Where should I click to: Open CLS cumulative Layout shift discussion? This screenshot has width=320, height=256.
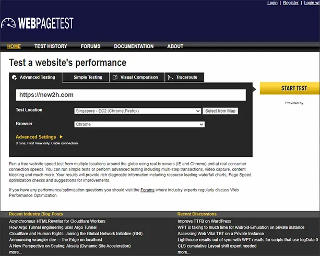click(x=217, y=246)
